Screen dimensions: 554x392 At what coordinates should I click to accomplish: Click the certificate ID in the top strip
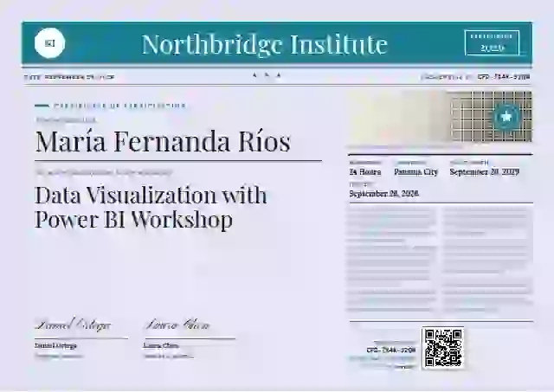point(504,77)
